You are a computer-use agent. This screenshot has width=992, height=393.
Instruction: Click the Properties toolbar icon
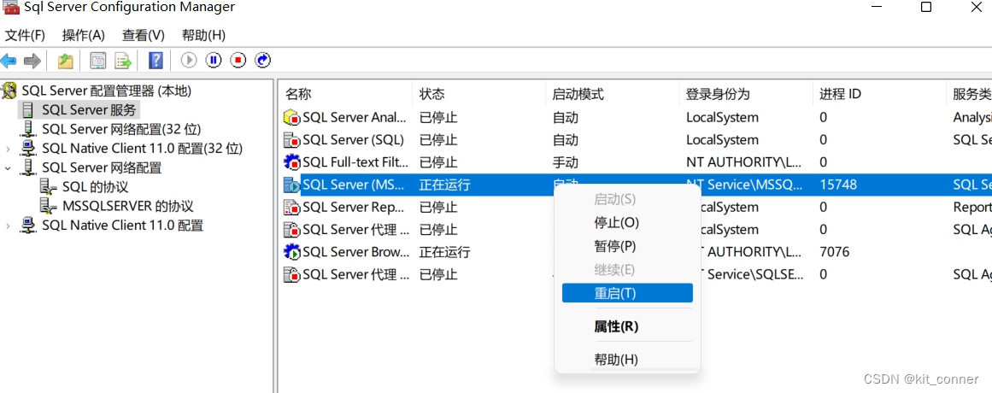[x=98, y=61]
